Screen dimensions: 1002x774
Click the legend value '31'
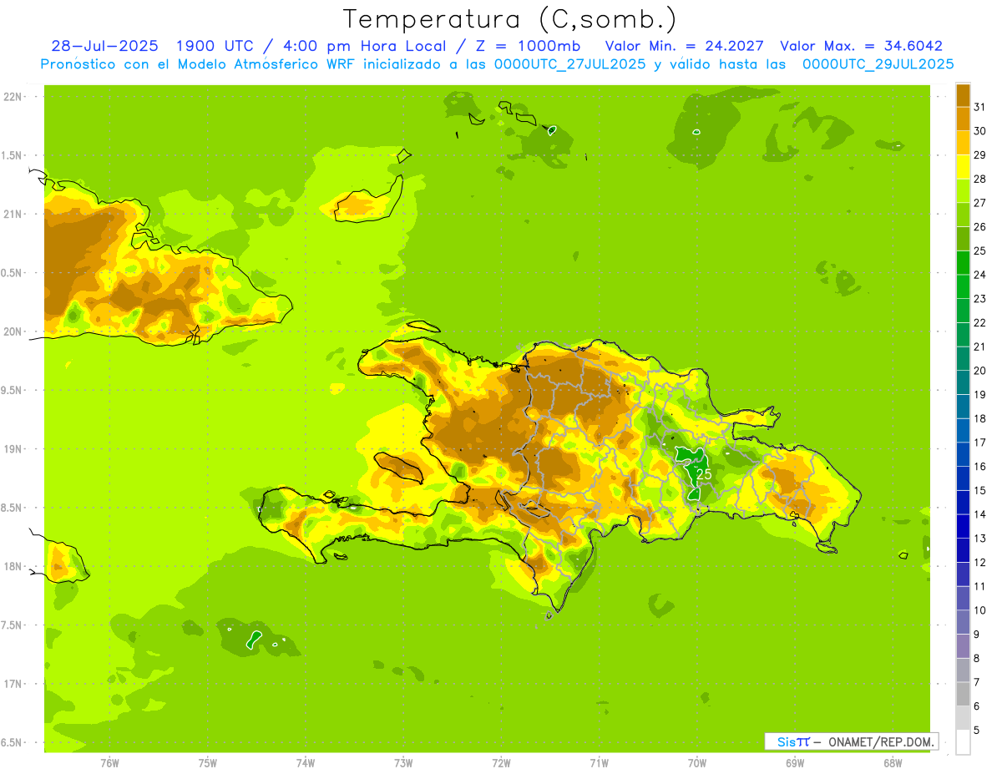[979, 107]
